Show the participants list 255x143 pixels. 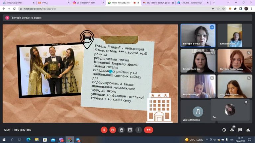[x=232, y=130]
